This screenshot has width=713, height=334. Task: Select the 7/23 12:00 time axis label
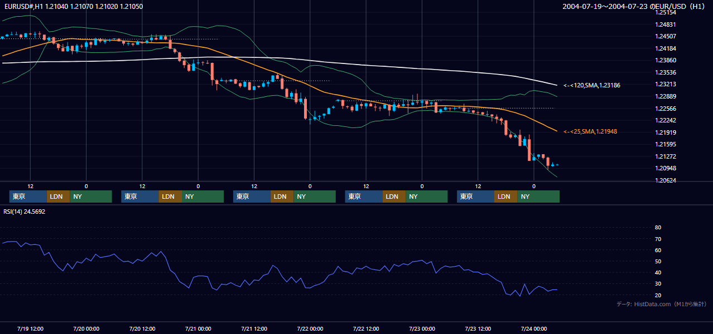tap(478, 328)
